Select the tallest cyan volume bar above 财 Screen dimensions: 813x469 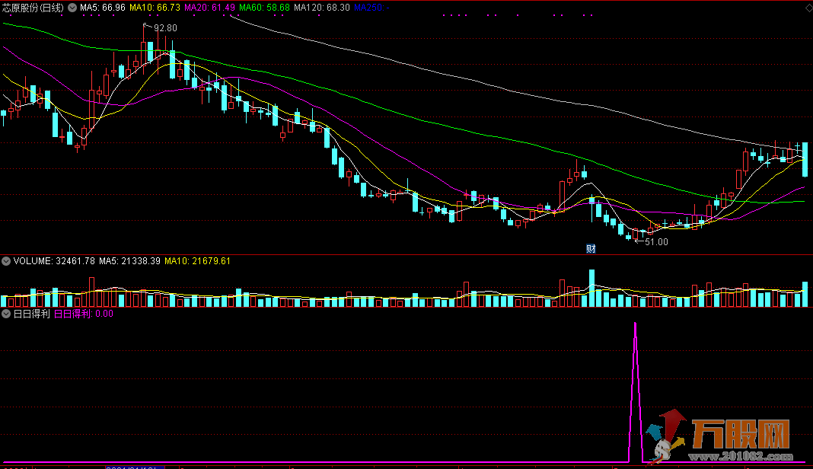(x=591, y=288)
